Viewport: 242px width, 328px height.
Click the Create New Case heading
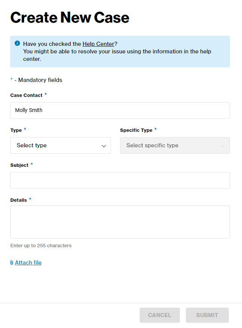pyautogui.click(x=70, y=17)
